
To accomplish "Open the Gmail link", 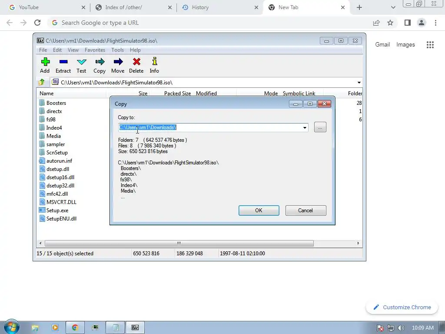I will (382, 45).
